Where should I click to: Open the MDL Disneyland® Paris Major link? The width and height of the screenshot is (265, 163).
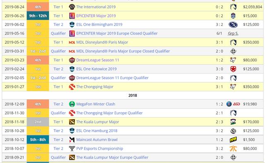pos(102,43)
